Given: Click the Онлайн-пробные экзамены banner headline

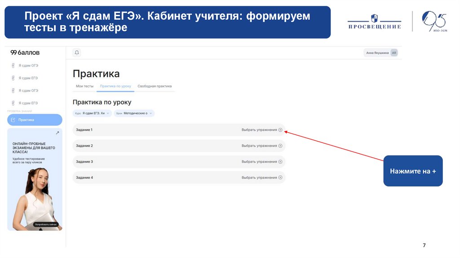Looking at the screenshot, I should [34, 148].
